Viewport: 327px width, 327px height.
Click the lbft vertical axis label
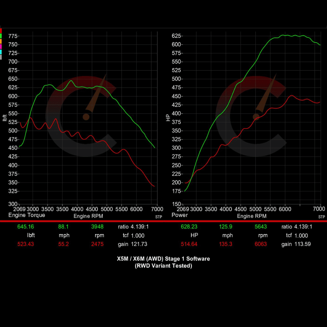(x=5, y=117)
